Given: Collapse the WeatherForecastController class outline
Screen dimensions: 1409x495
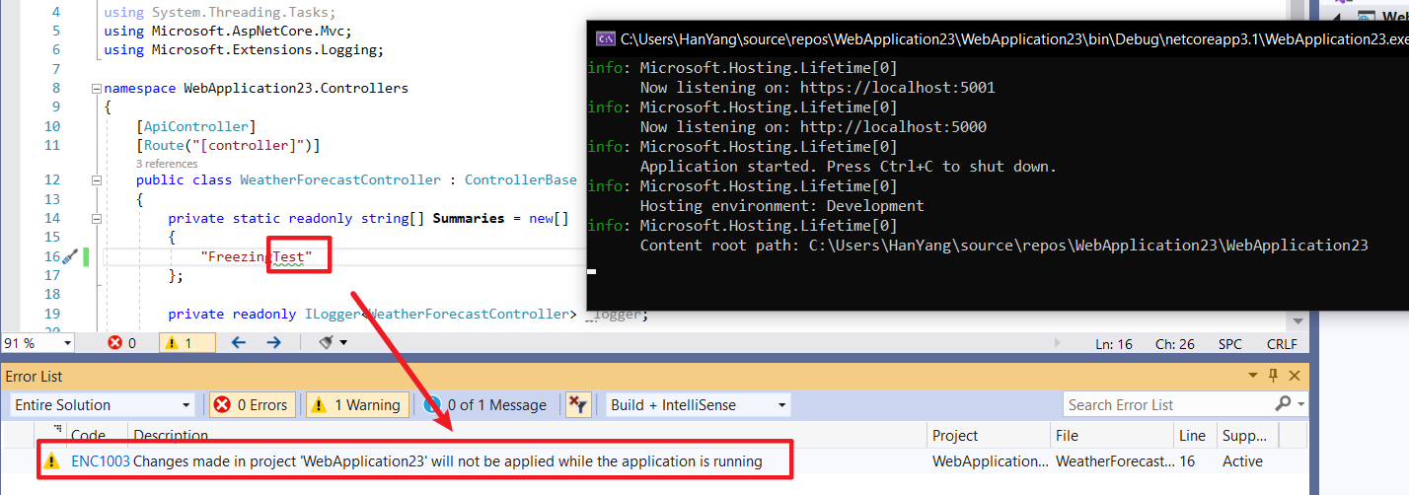Looking at the screenshot, I should click(96, 180).
